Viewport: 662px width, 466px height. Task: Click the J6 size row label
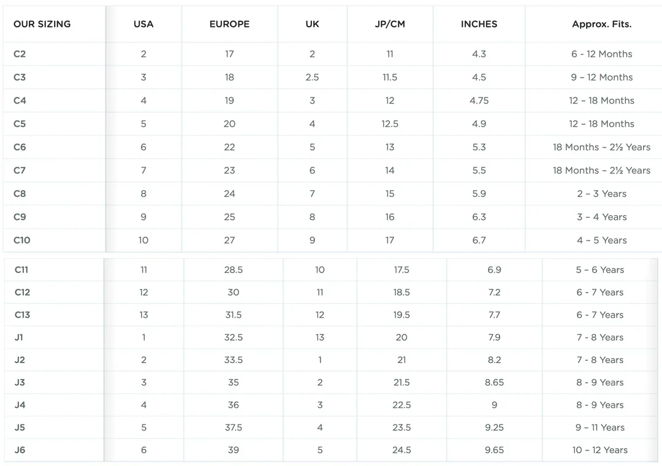click(x=20, y=450)
